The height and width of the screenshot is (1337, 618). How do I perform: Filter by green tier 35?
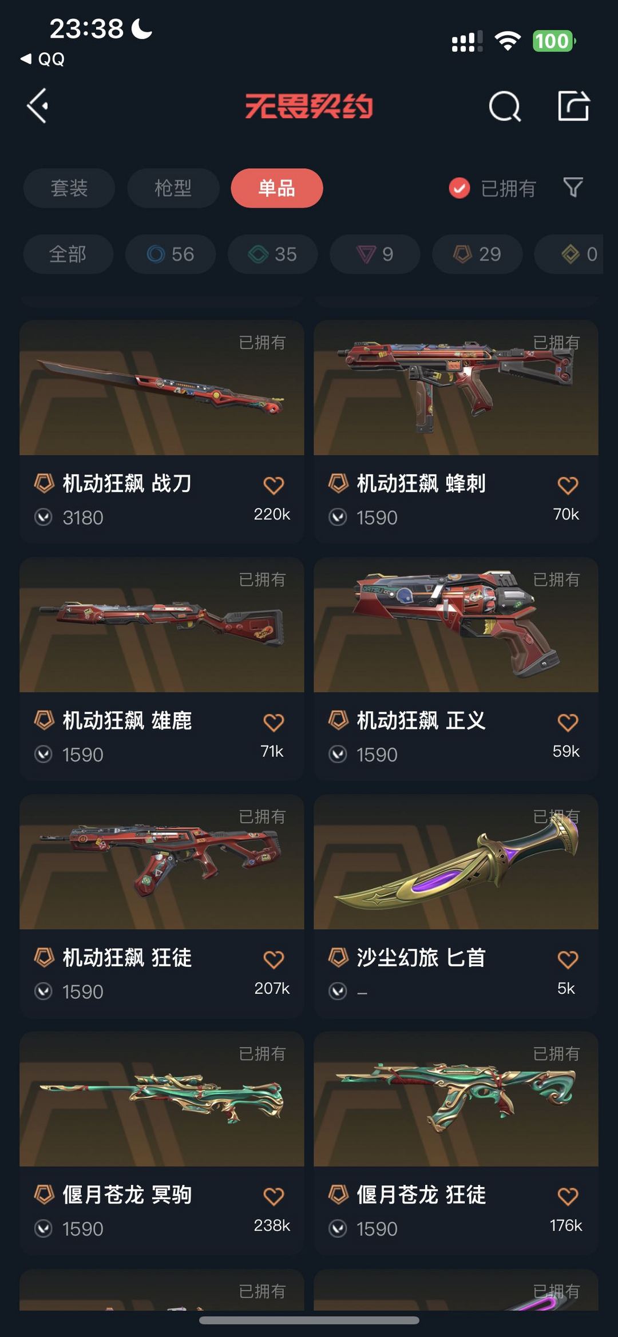pos(273,254)
